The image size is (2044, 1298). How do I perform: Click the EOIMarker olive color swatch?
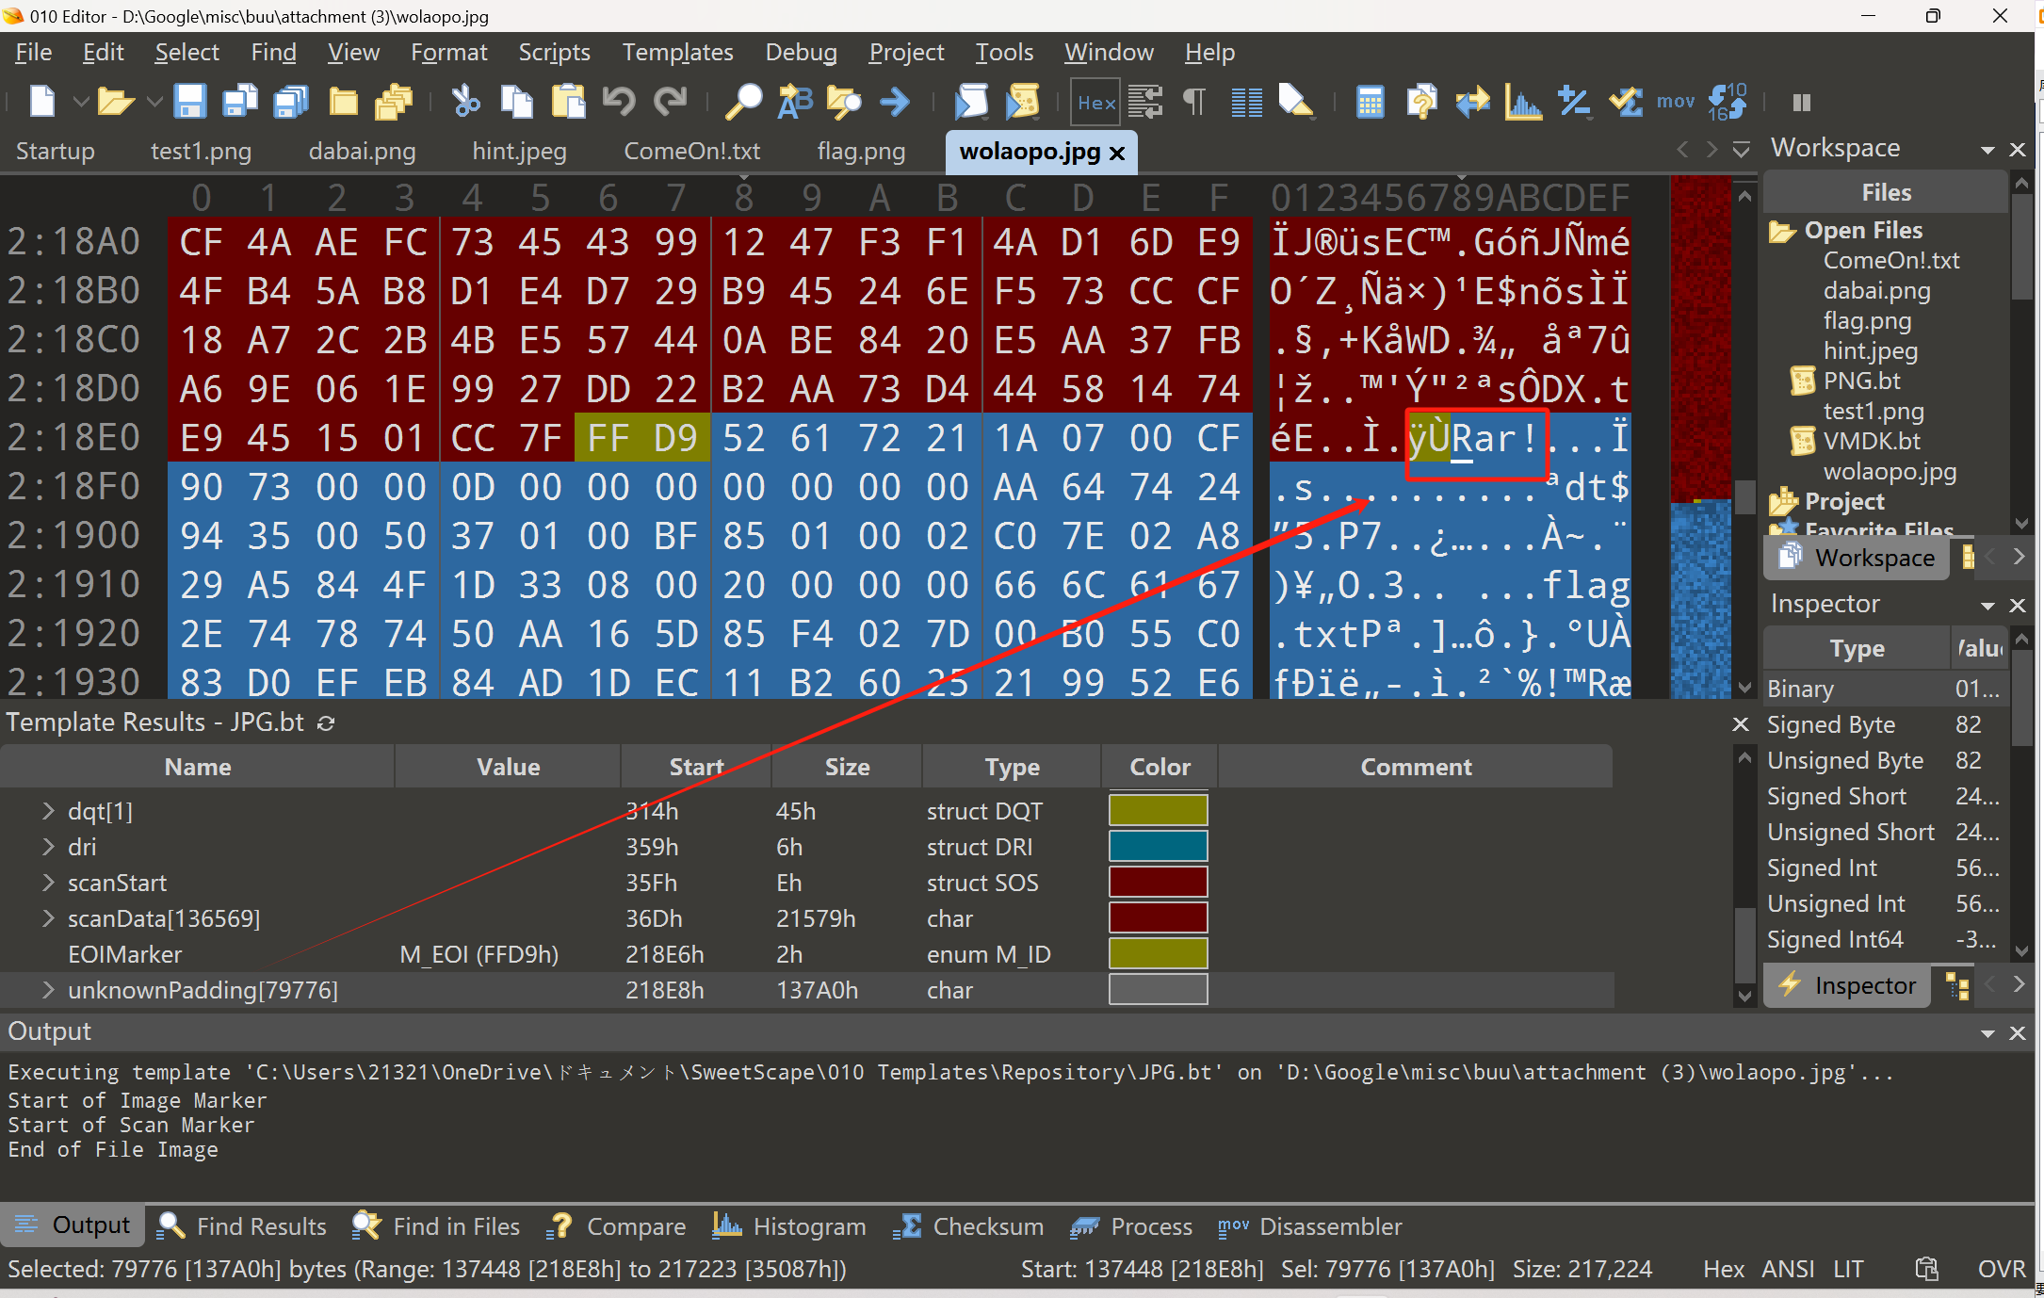[1158, 954]
